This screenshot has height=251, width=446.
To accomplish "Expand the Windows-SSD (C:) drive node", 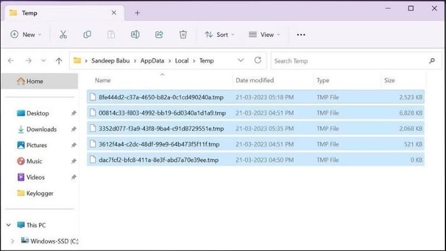I will tap(12, 241).
